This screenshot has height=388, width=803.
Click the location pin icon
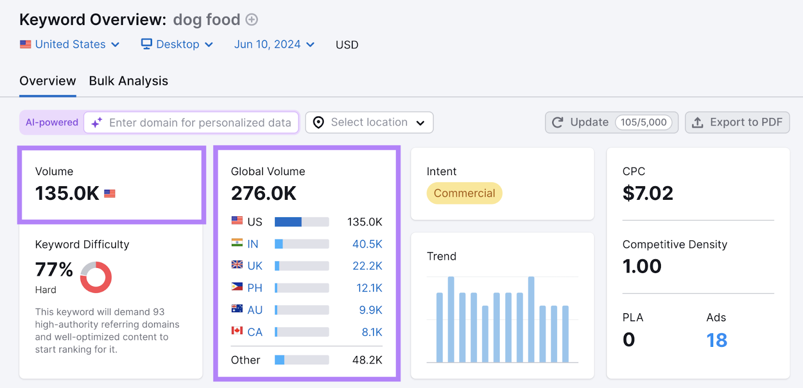[x=318, y=122]
